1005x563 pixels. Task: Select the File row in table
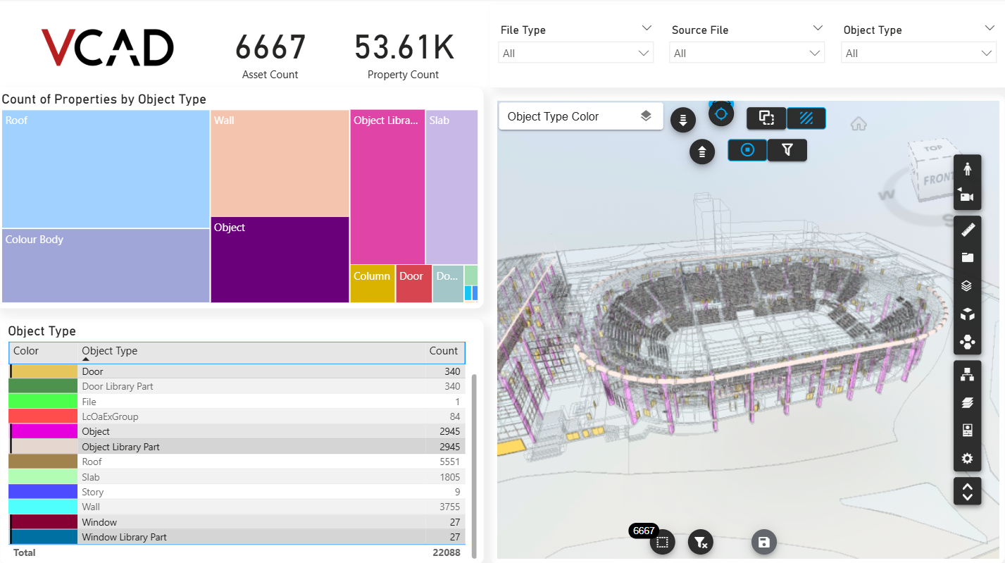point(237,402)
